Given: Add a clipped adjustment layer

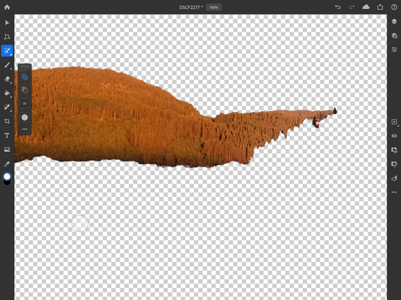Looking at the screenshot, I should (x=394, y=164).
